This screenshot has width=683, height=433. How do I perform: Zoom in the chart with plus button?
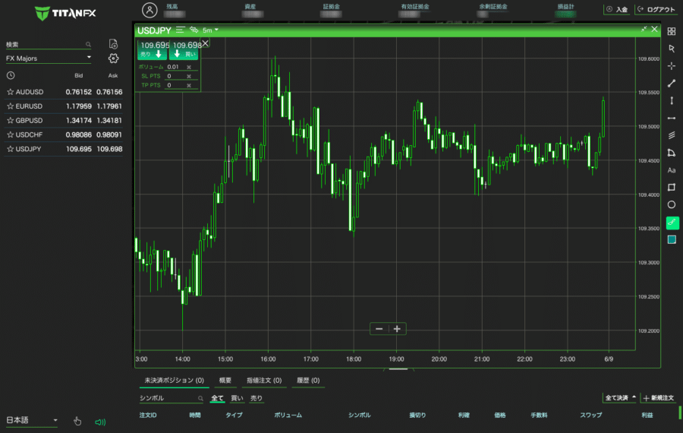pos(397,329)
